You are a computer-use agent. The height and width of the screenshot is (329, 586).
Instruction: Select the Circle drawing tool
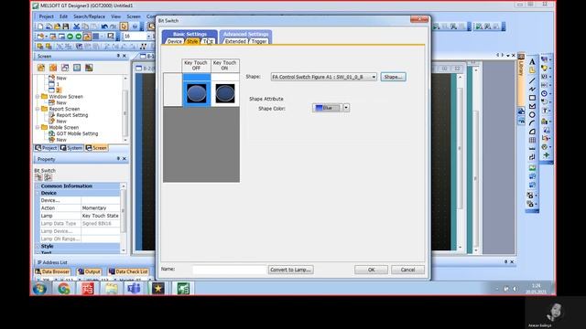[532, 114]
